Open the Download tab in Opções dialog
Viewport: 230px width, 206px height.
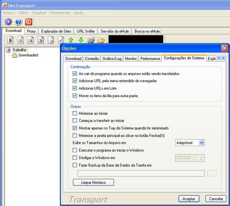point(73,59)
